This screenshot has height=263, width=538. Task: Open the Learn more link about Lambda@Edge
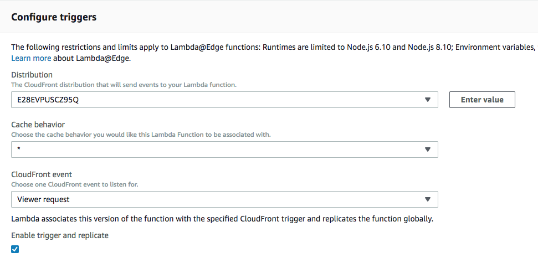click(x=31, y=58)
